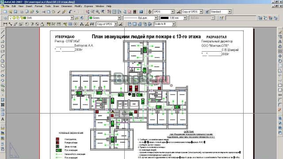Viewport: 283px width, 159px height.
Task: Select the Pan Realtime tool
Action: (88, 12)
